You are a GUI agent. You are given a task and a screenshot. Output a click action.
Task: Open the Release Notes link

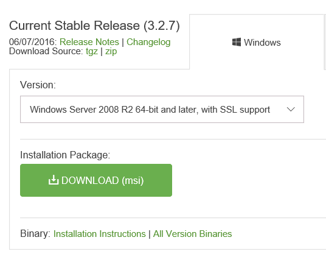[89, 42]
